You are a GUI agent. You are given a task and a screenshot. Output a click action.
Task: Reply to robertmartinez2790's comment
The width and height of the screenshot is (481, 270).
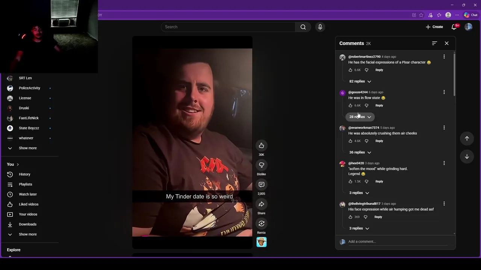tap(379, 70)
